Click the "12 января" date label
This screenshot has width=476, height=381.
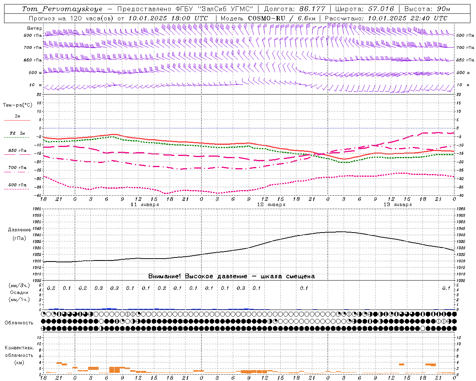(271, 205)
